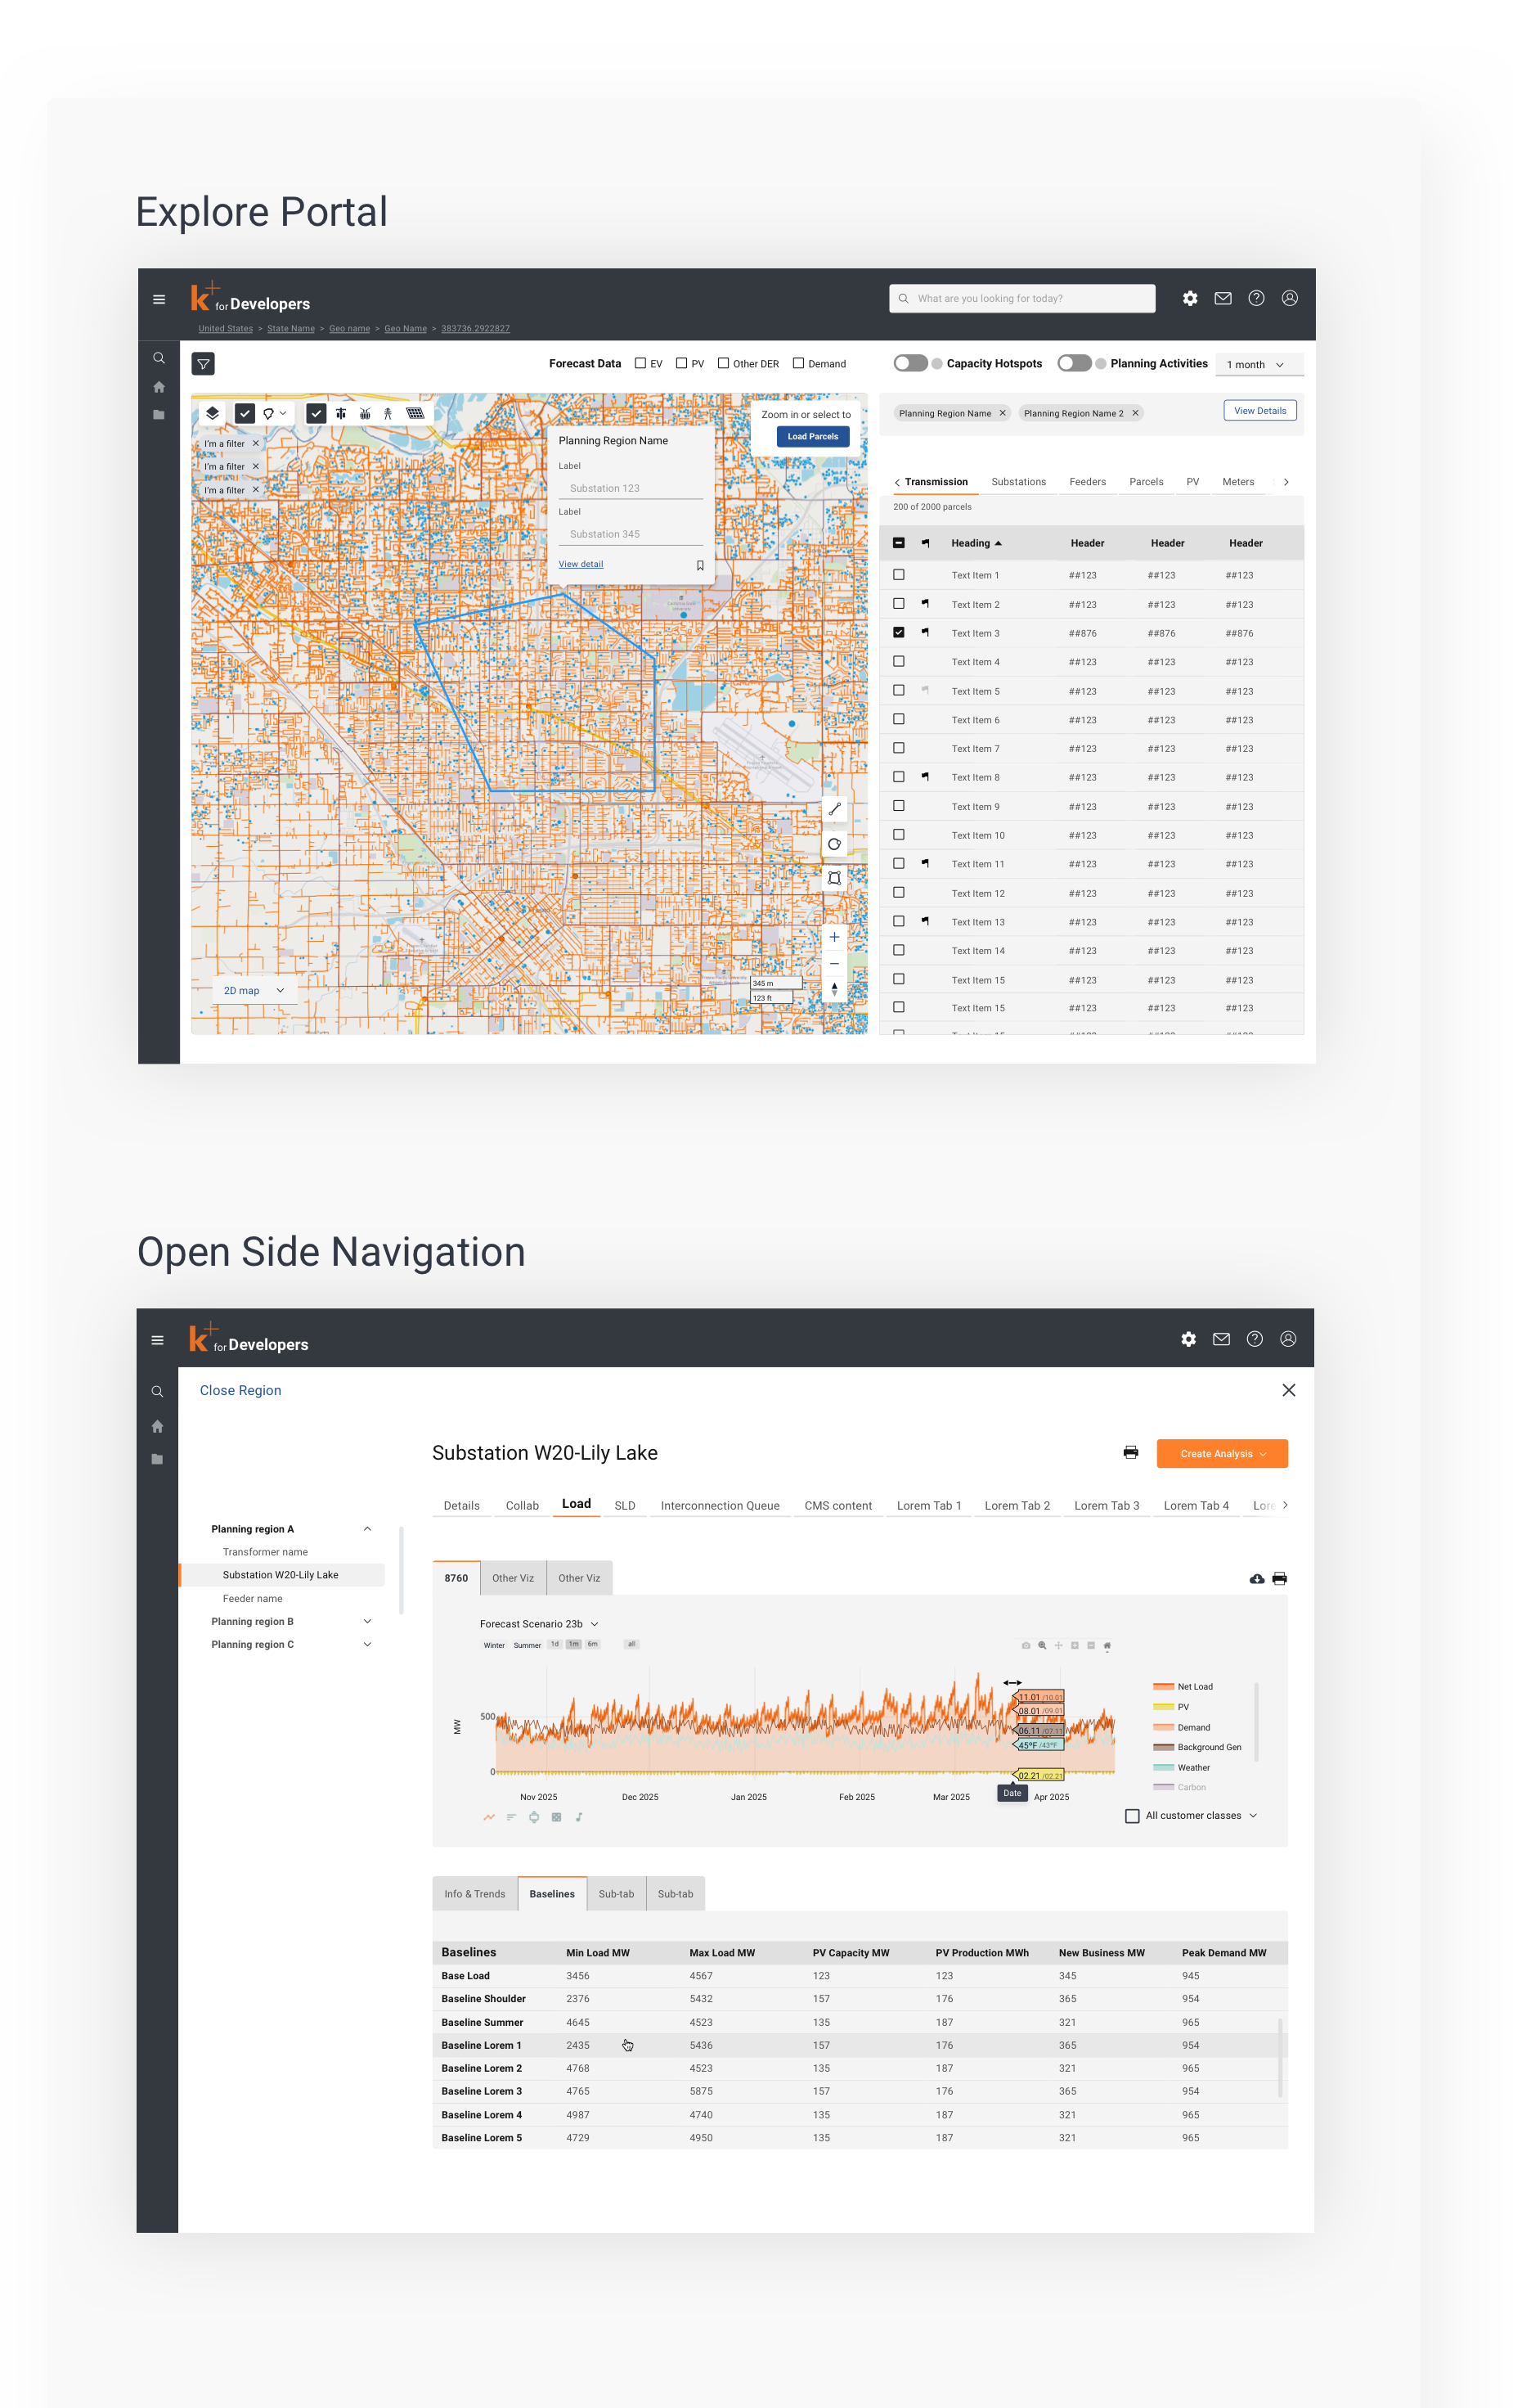This screenshot has width=1513, height=2408.
Task: Enable the Capacity Hotspots toggle
Action: (x=910, y=363)
